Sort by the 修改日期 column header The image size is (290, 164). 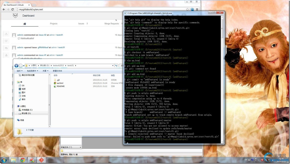(96, 75)
